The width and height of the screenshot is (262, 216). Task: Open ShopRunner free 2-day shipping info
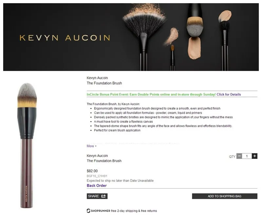point(122,211)
